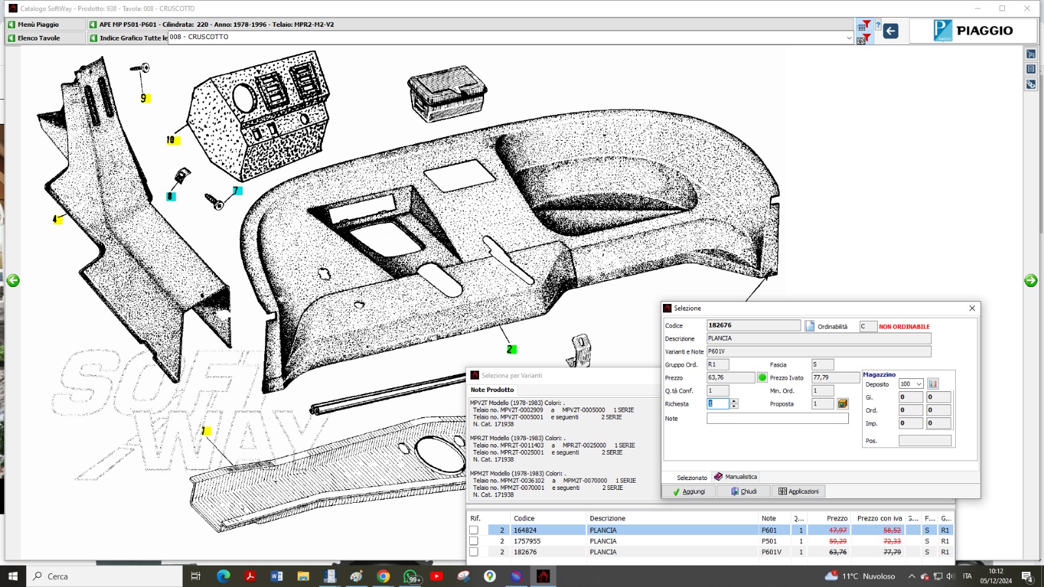Click the blue back arrow button
This screenshot has width=1044, height=587.
click(891, 31)
